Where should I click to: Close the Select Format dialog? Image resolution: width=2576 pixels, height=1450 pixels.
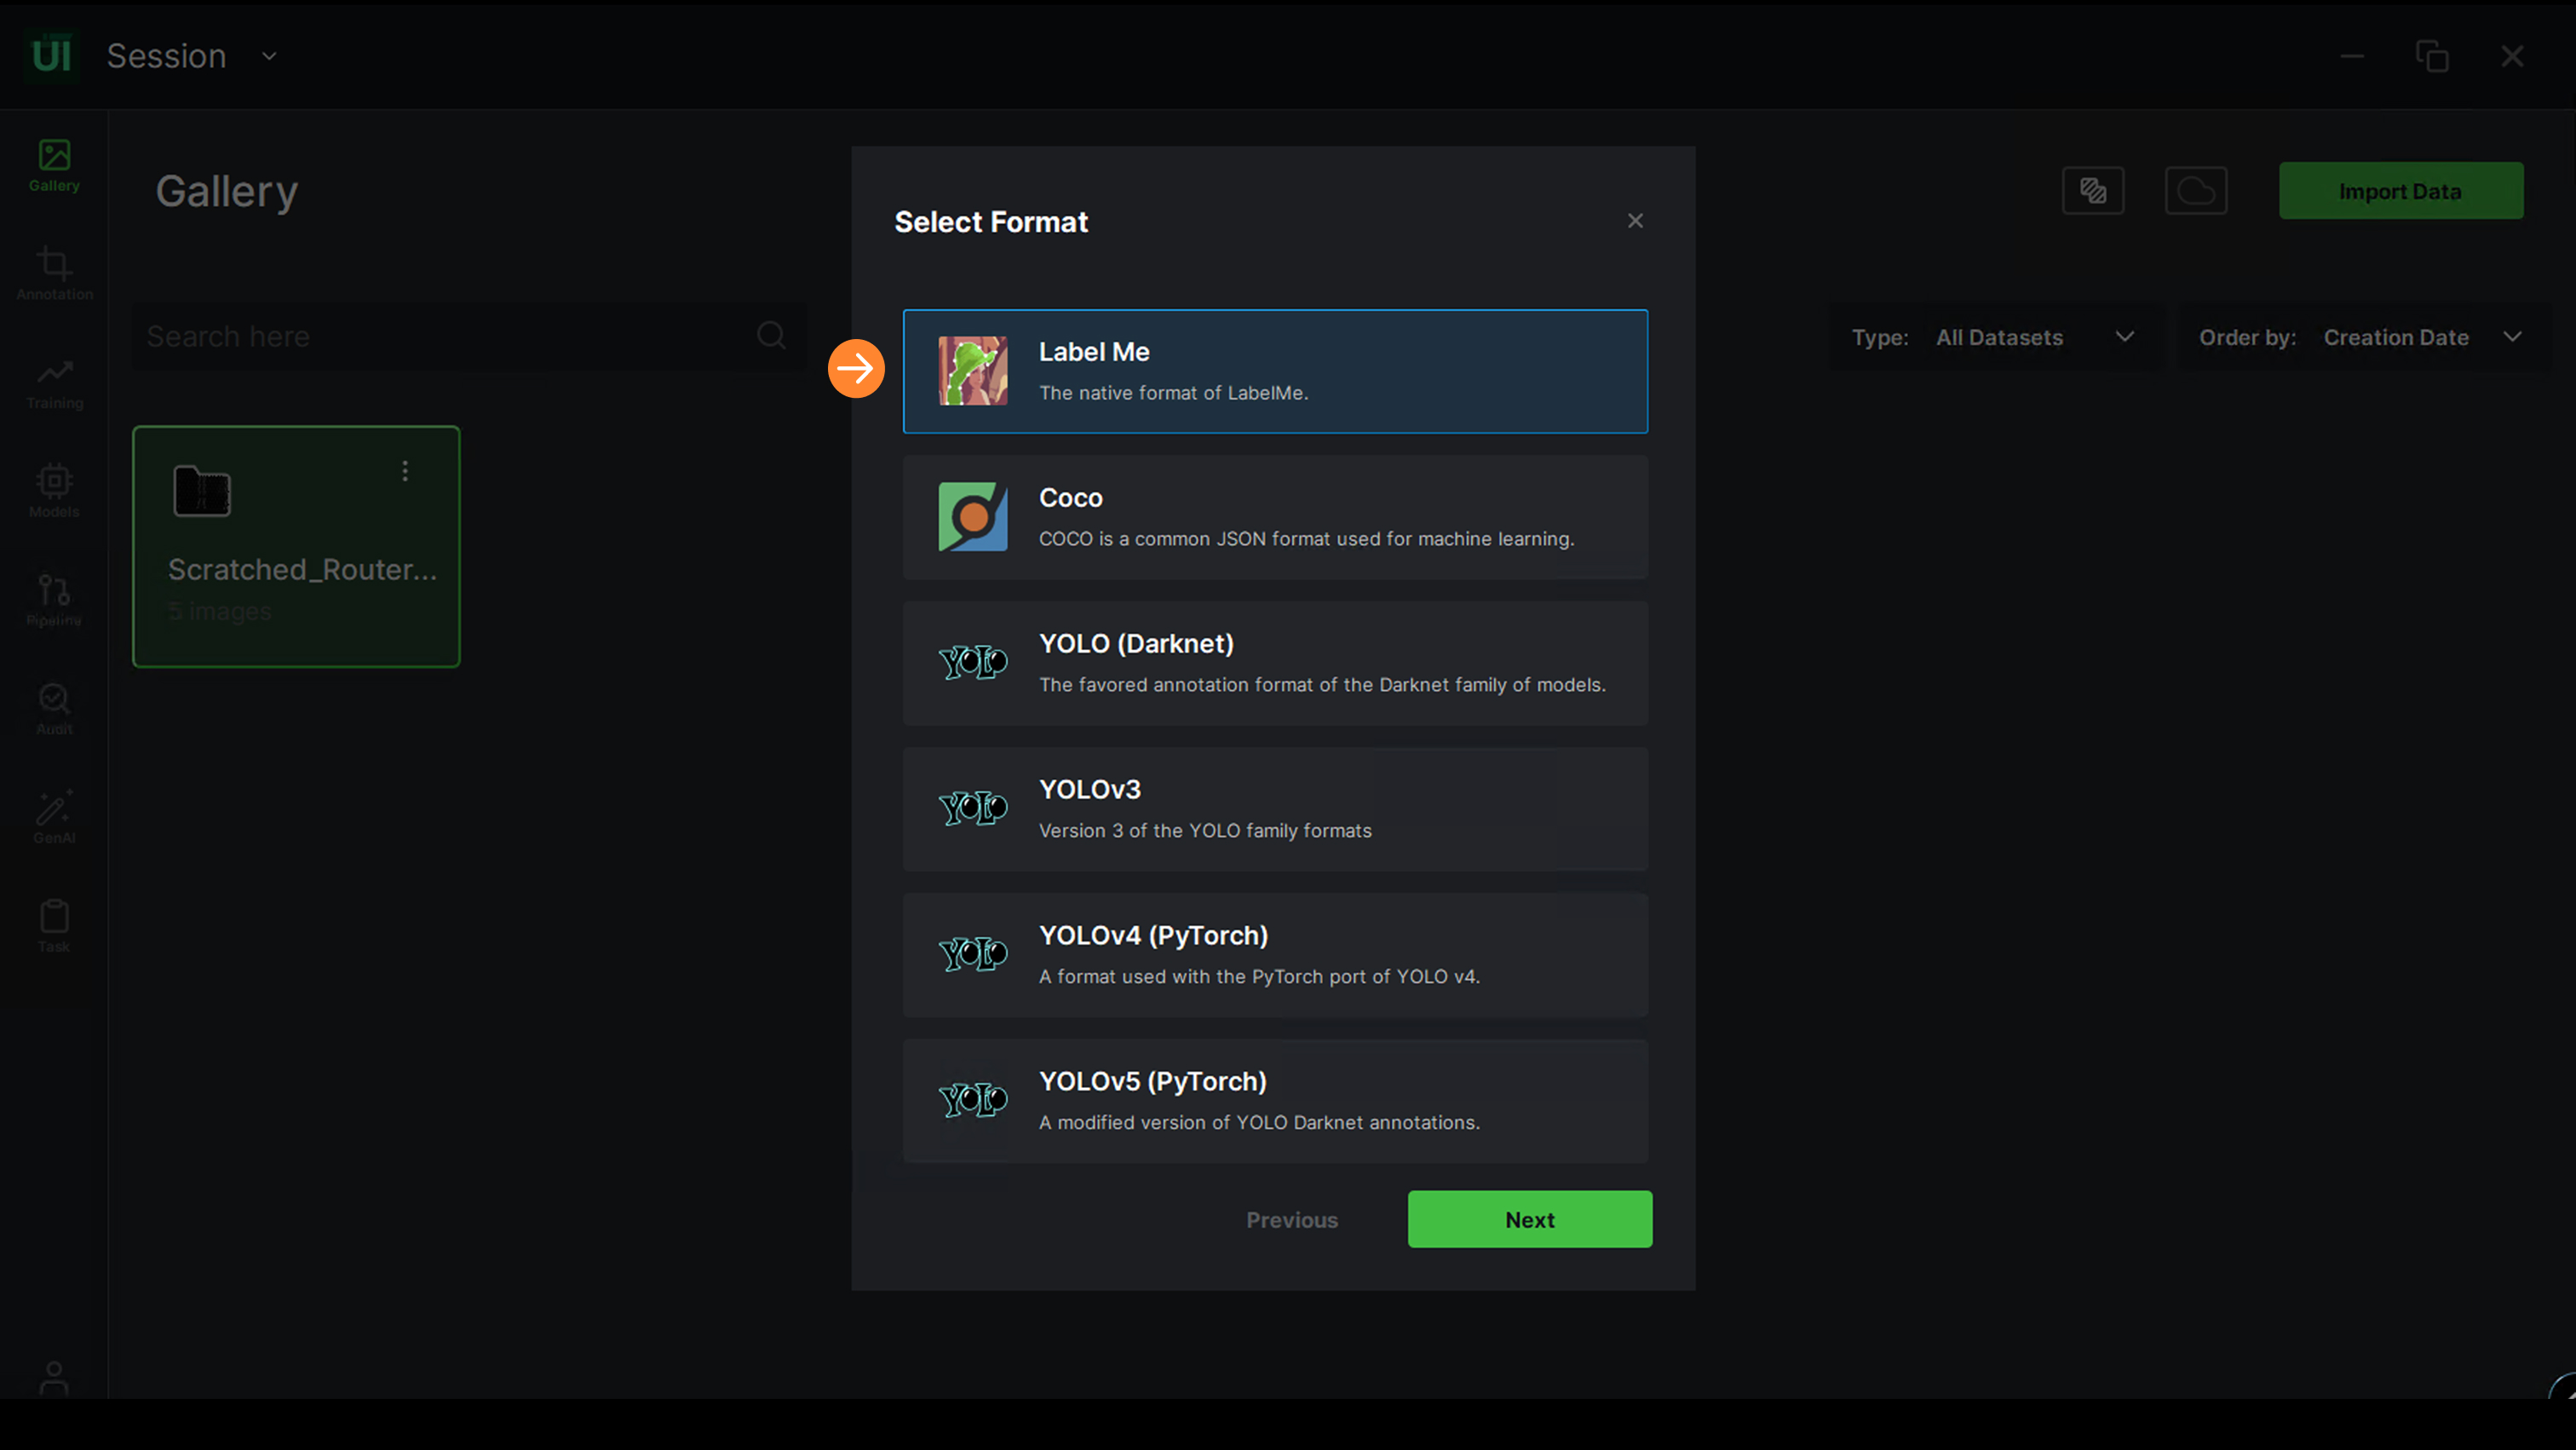pyautogui.click(x=1635, y=221)
